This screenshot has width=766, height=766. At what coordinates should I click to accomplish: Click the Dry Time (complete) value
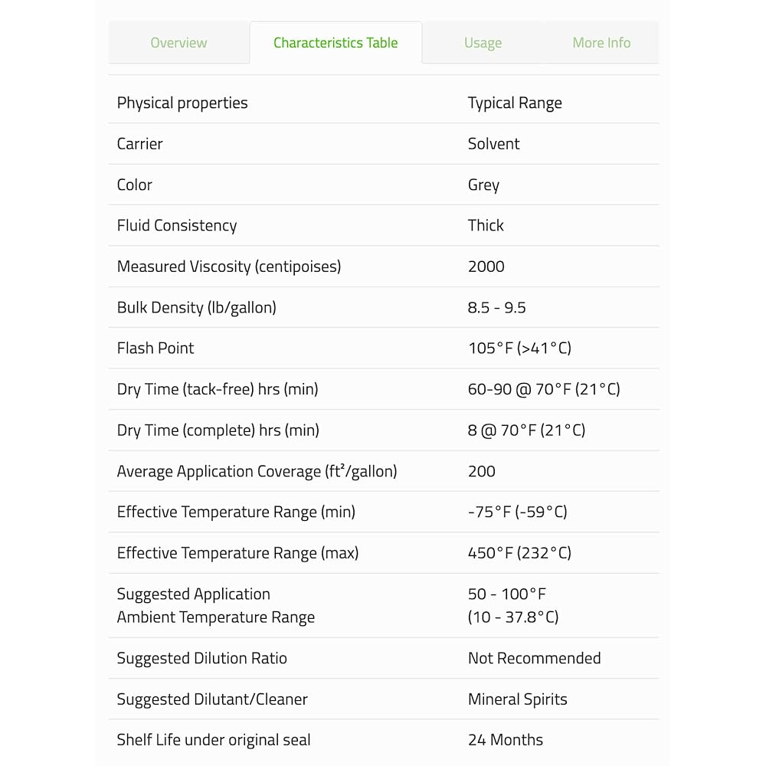coord(526,430)
